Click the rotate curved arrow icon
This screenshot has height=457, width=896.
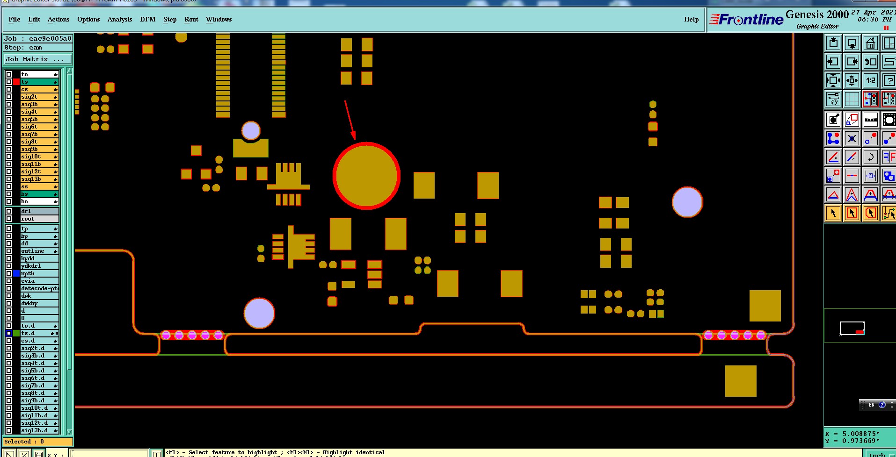(x=871, y=157)
